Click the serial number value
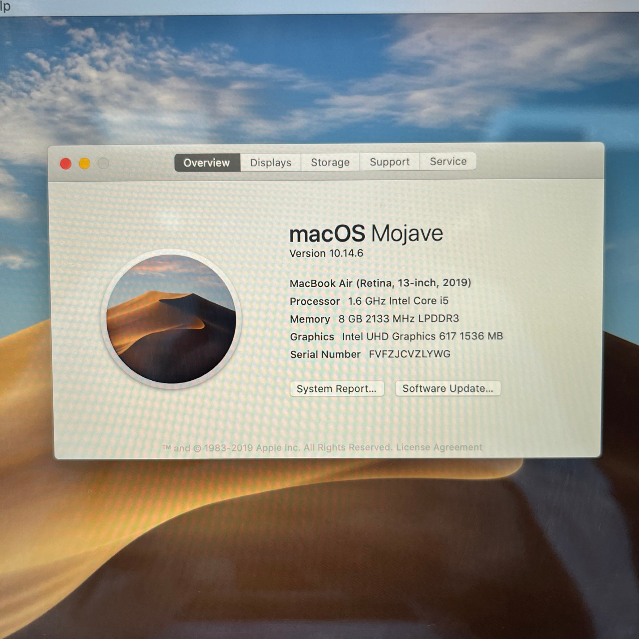639x639 pixels. [409, 354]
